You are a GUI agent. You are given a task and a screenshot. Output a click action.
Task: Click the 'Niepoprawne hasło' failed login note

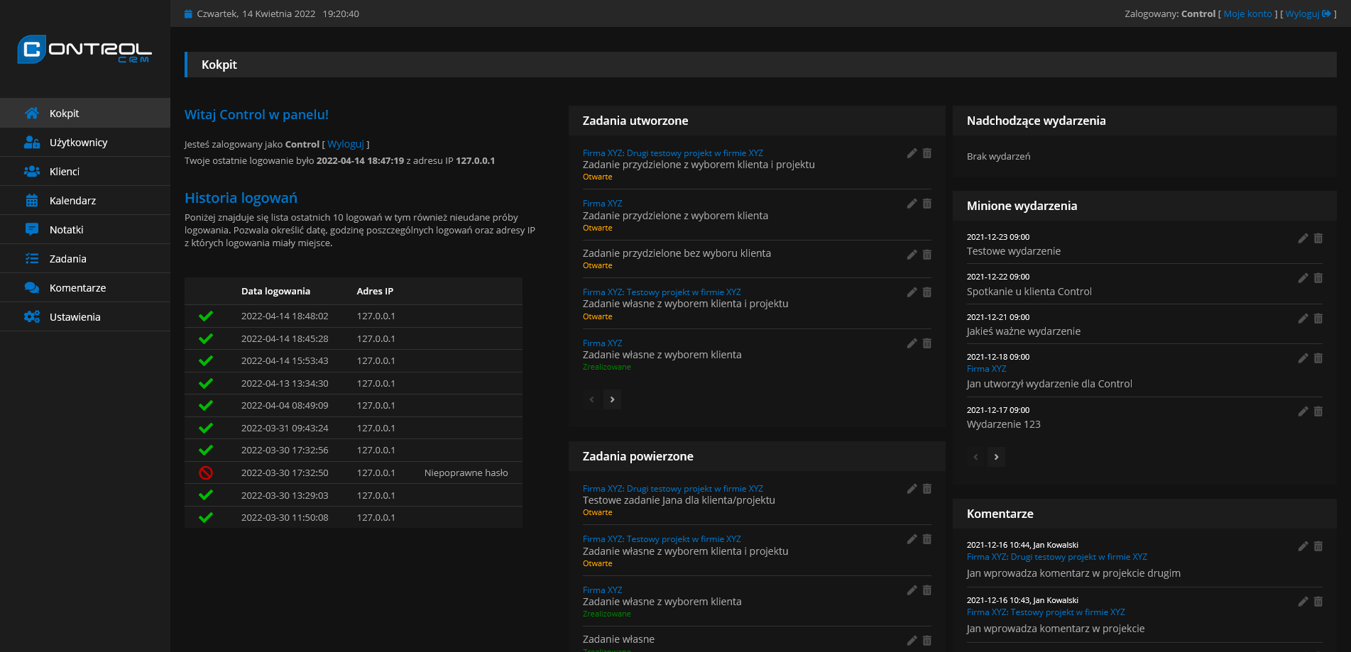click(x=466, y=473)
